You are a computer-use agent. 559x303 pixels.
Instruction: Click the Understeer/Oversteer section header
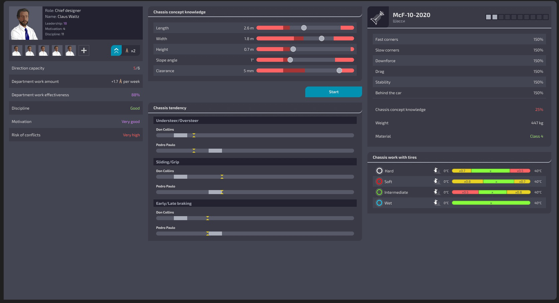point(255,120)
